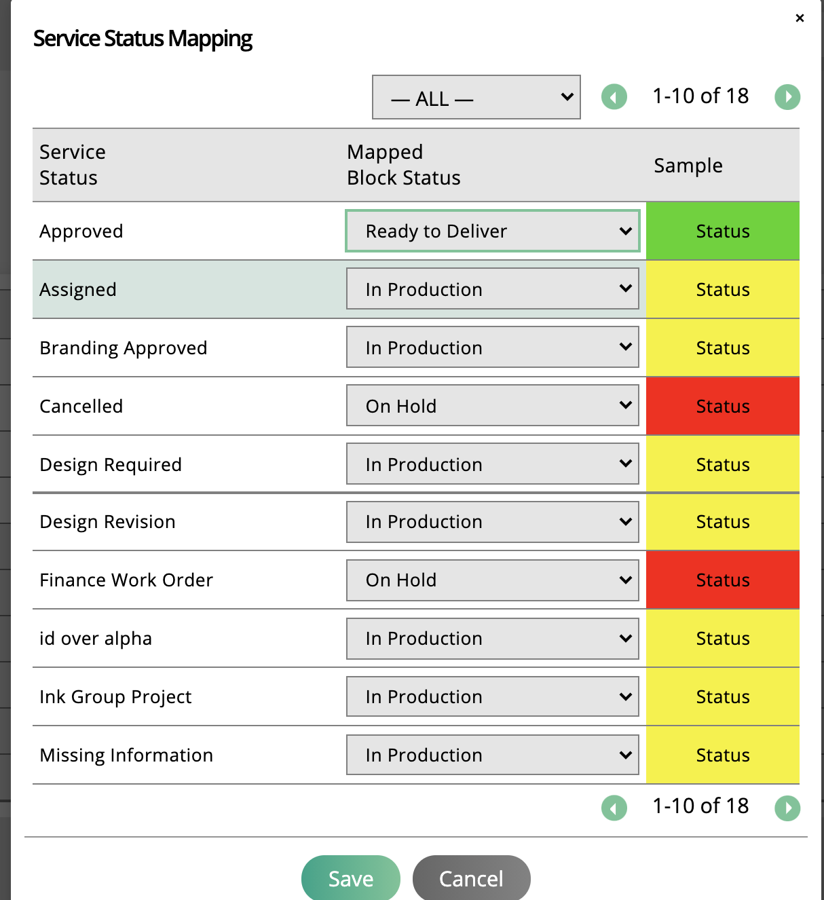
Task: Click Service Status column header
Action: click(73, 165)
